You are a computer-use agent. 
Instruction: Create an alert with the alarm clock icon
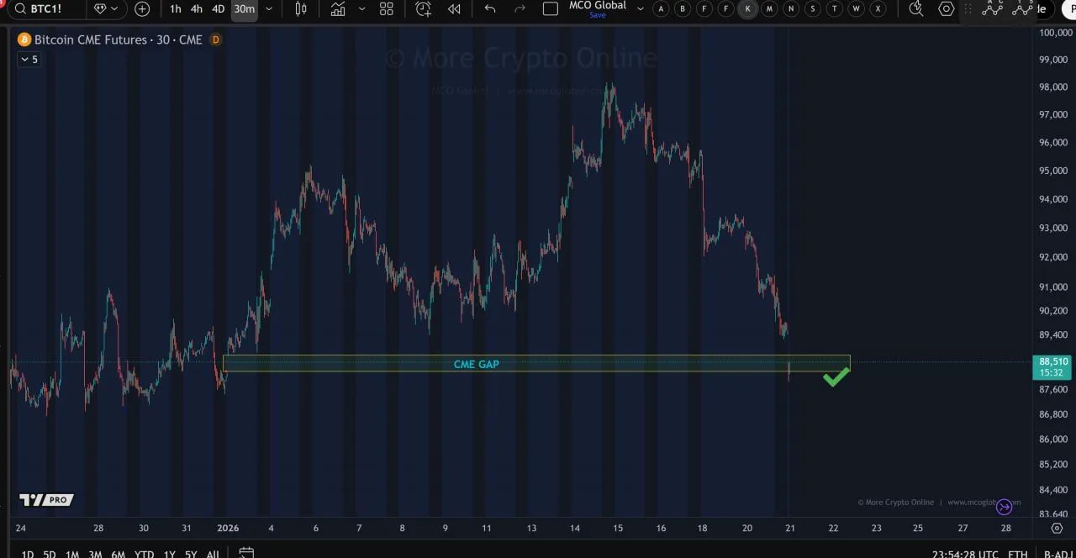424,9
